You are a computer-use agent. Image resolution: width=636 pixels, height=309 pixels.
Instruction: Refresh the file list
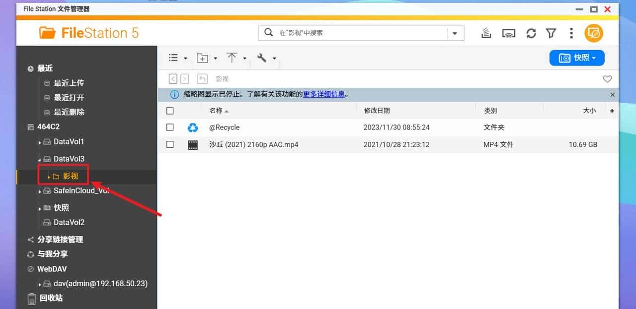tap(531, 33)
